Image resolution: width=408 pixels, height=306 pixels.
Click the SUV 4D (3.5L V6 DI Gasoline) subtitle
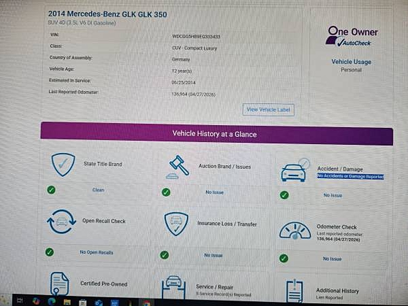82,23
